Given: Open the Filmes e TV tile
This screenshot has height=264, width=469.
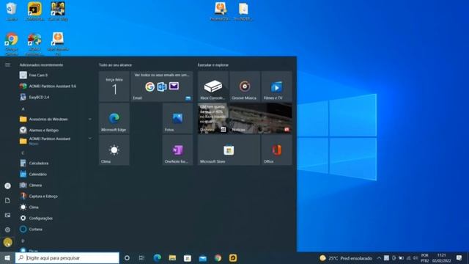Looking at the screenshot, I should (x=277, y=87).
